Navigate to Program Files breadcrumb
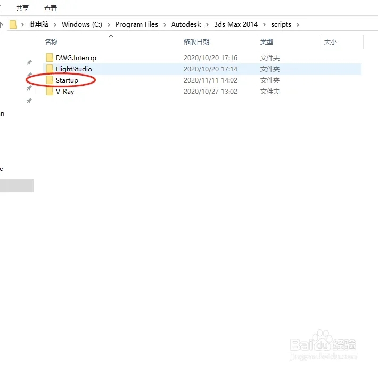The width and height of the screenshot is (378, 370). tap(137, 24)
